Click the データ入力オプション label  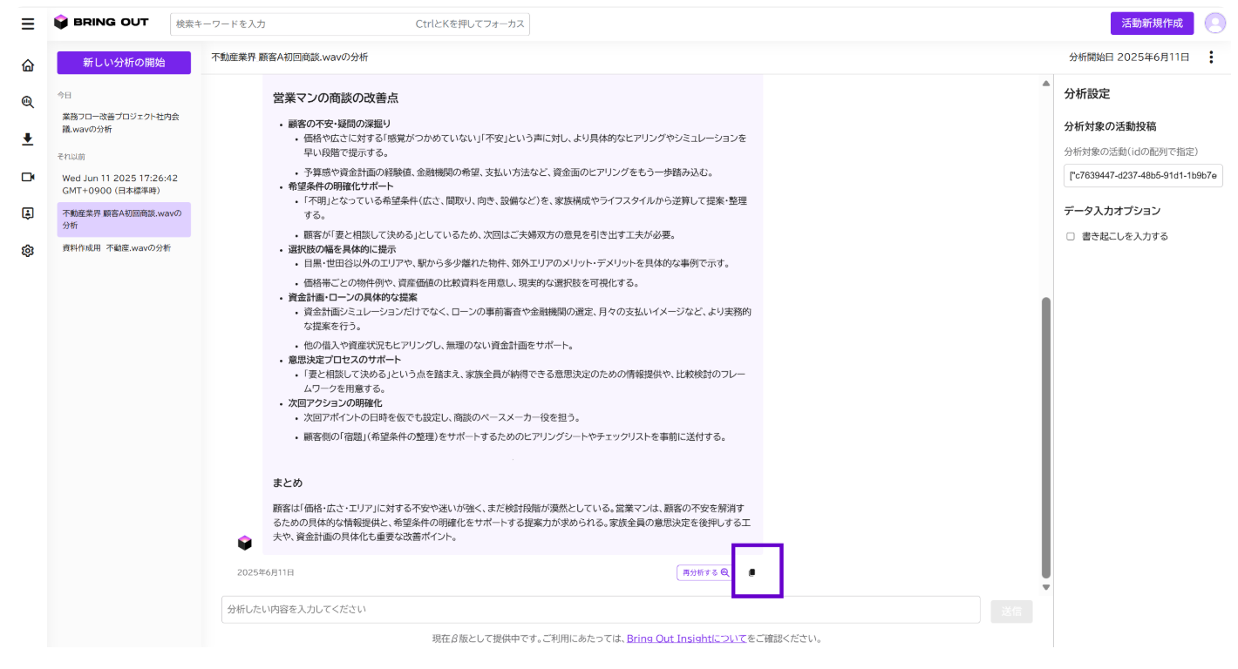coord(1112,211)
